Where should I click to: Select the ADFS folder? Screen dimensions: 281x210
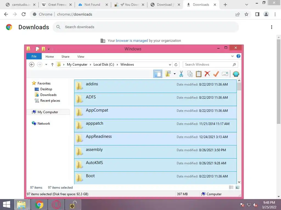point(155,100)
